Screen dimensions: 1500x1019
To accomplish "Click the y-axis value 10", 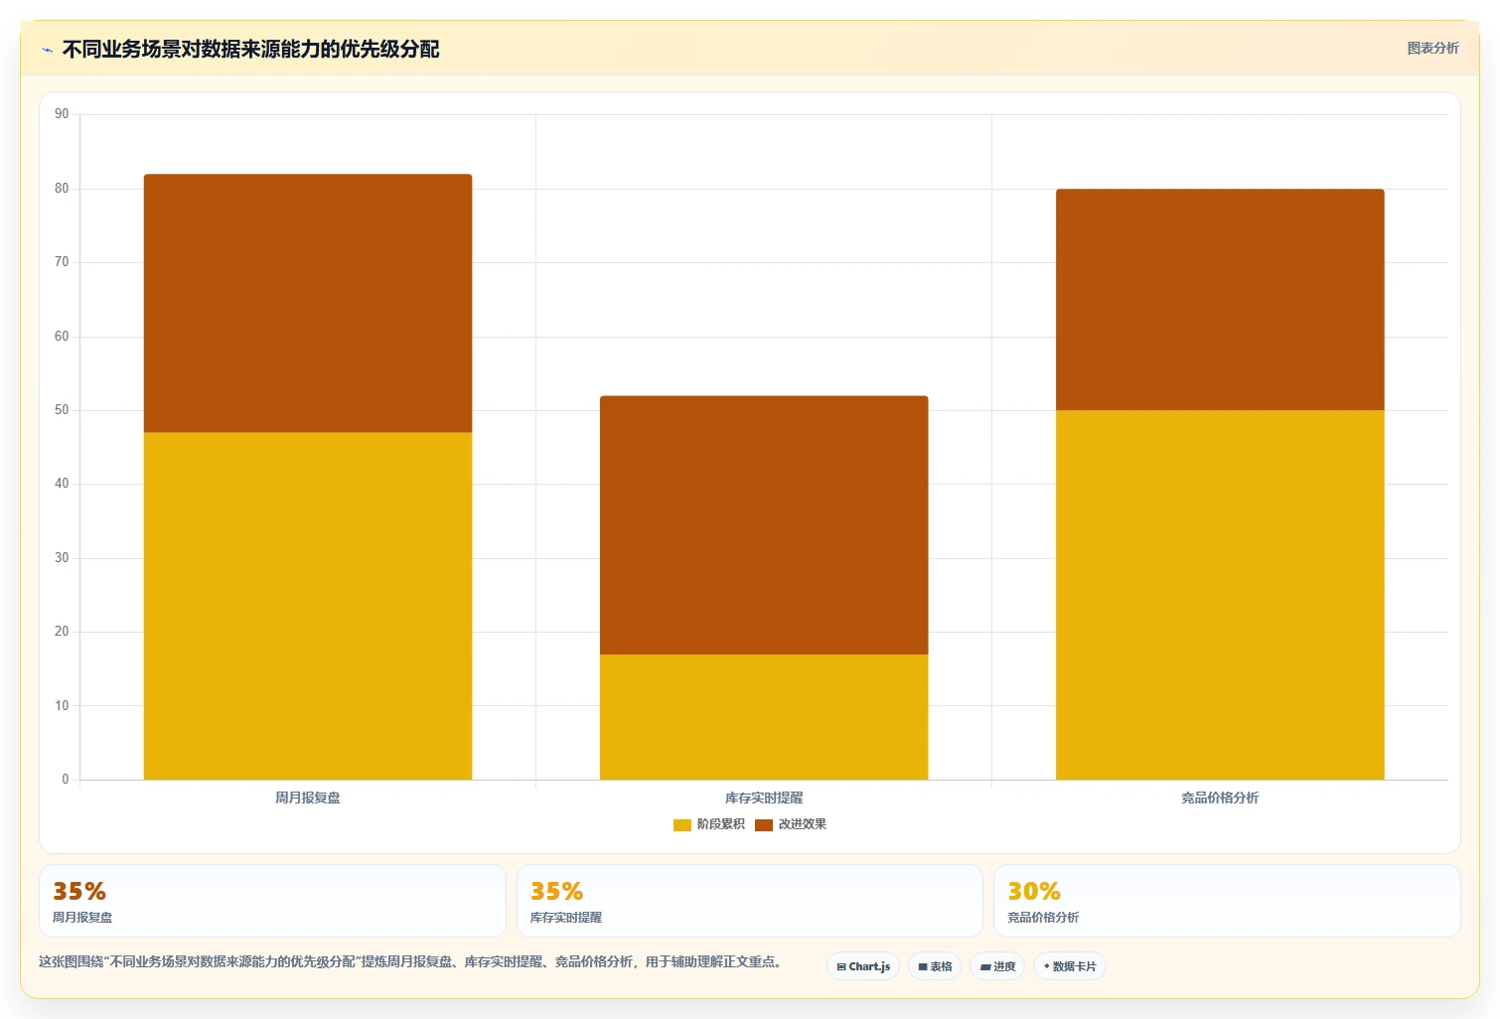I will tap(62, 706).
